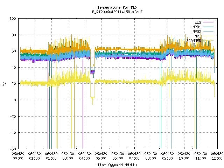Click the y-axis label 0
Screen dimensions: 224x168
[15, 100]
